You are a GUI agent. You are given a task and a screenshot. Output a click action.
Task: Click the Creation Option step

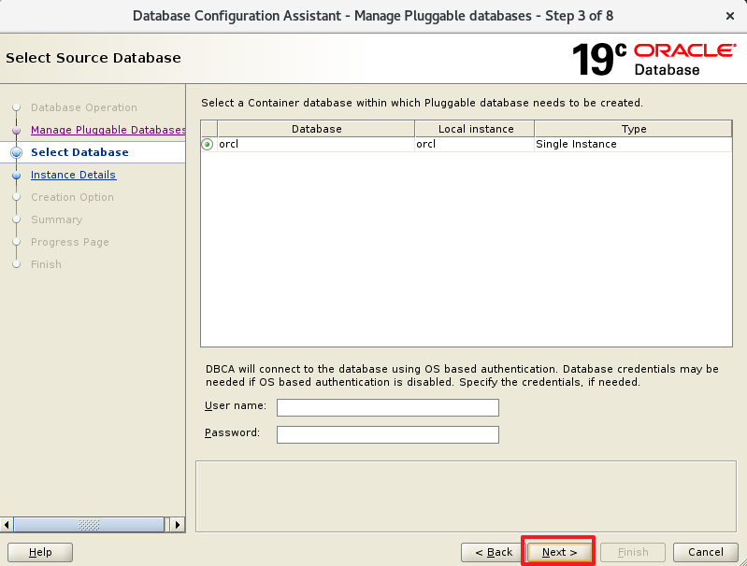tap(72, 197)
